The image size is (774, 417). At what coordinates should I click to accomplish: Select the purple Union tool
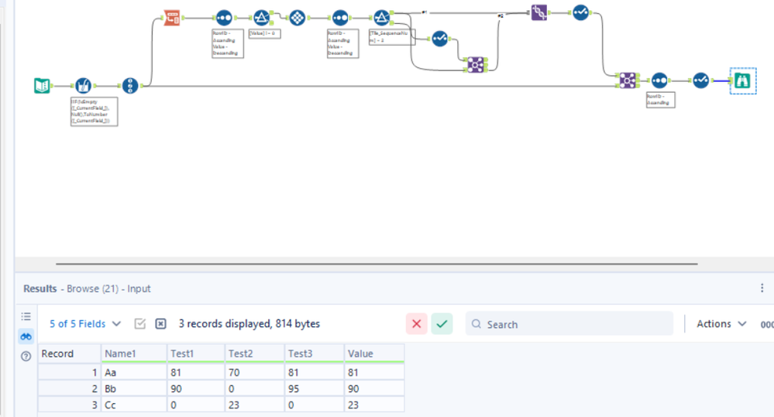coord(539,12)
